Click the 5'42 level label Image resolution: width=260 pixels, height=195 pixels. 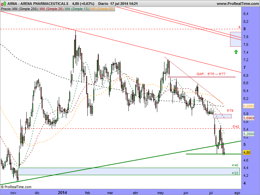[x=236, y=127]
